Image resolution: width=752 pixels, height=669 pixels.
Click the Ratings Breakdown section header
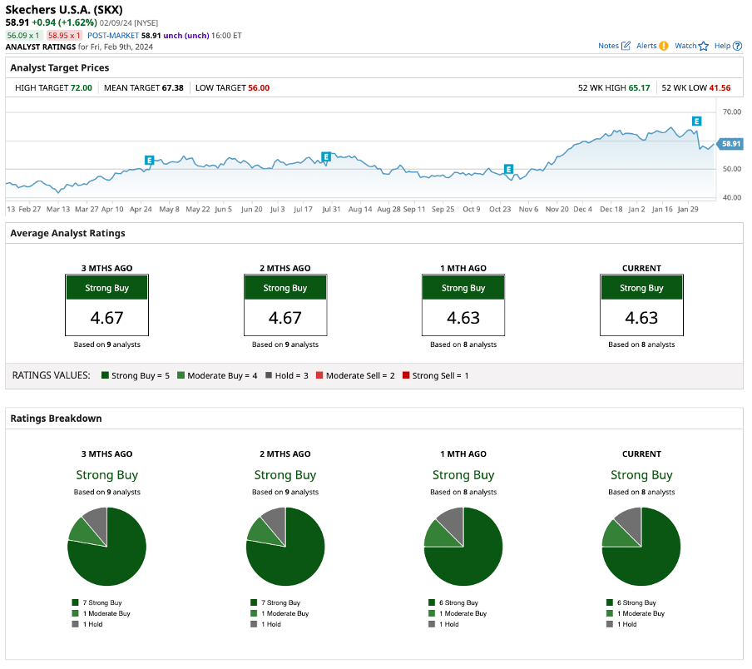click(x=56, y=419)
